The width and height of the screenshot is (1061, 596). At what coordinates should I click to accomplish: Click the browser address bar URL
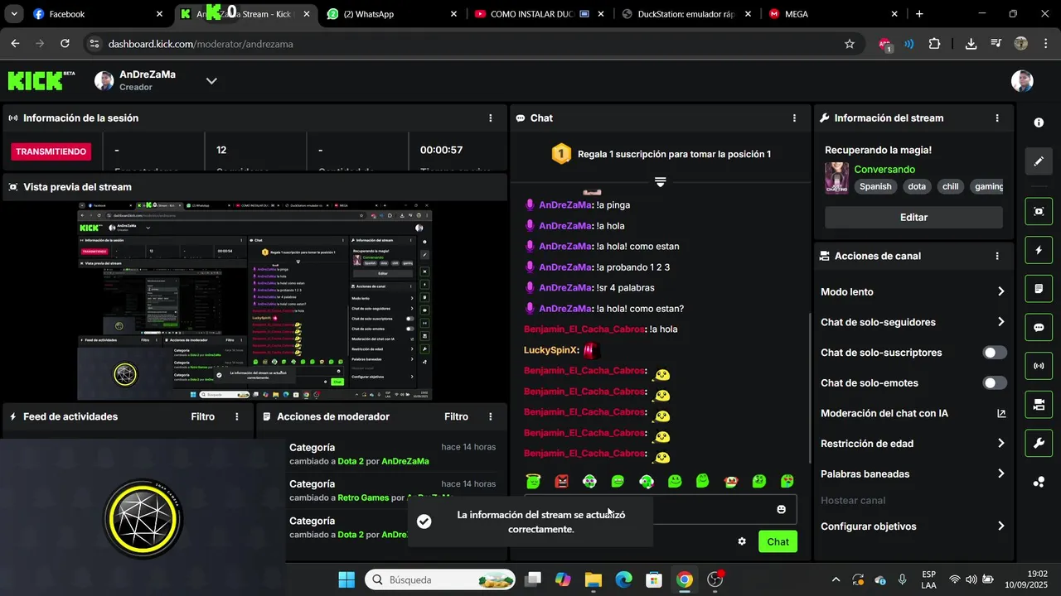[x=201, y=44]
